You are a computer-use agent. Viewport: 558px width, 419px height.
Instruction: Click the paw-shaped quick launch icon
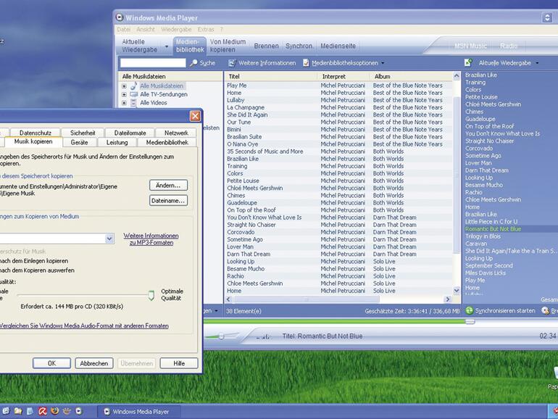click(67, 411)
